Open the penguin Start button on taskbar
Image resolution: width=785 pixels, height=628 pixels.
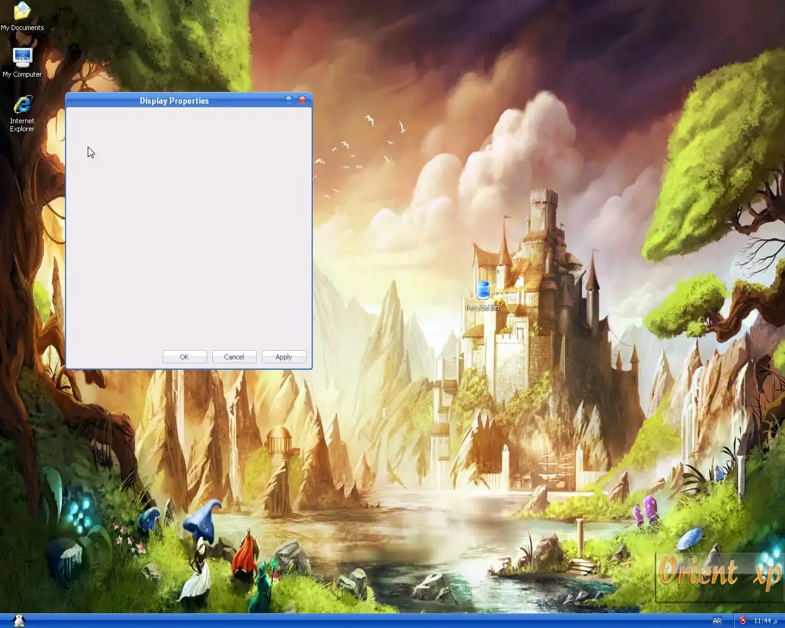coord(19,621)
